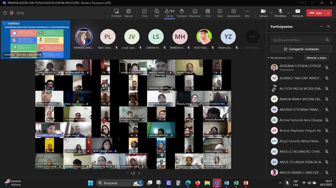This screenshot has height=188, width=336.
Task: Click the Participar raise hand icon
Action: tap(182, 13)
